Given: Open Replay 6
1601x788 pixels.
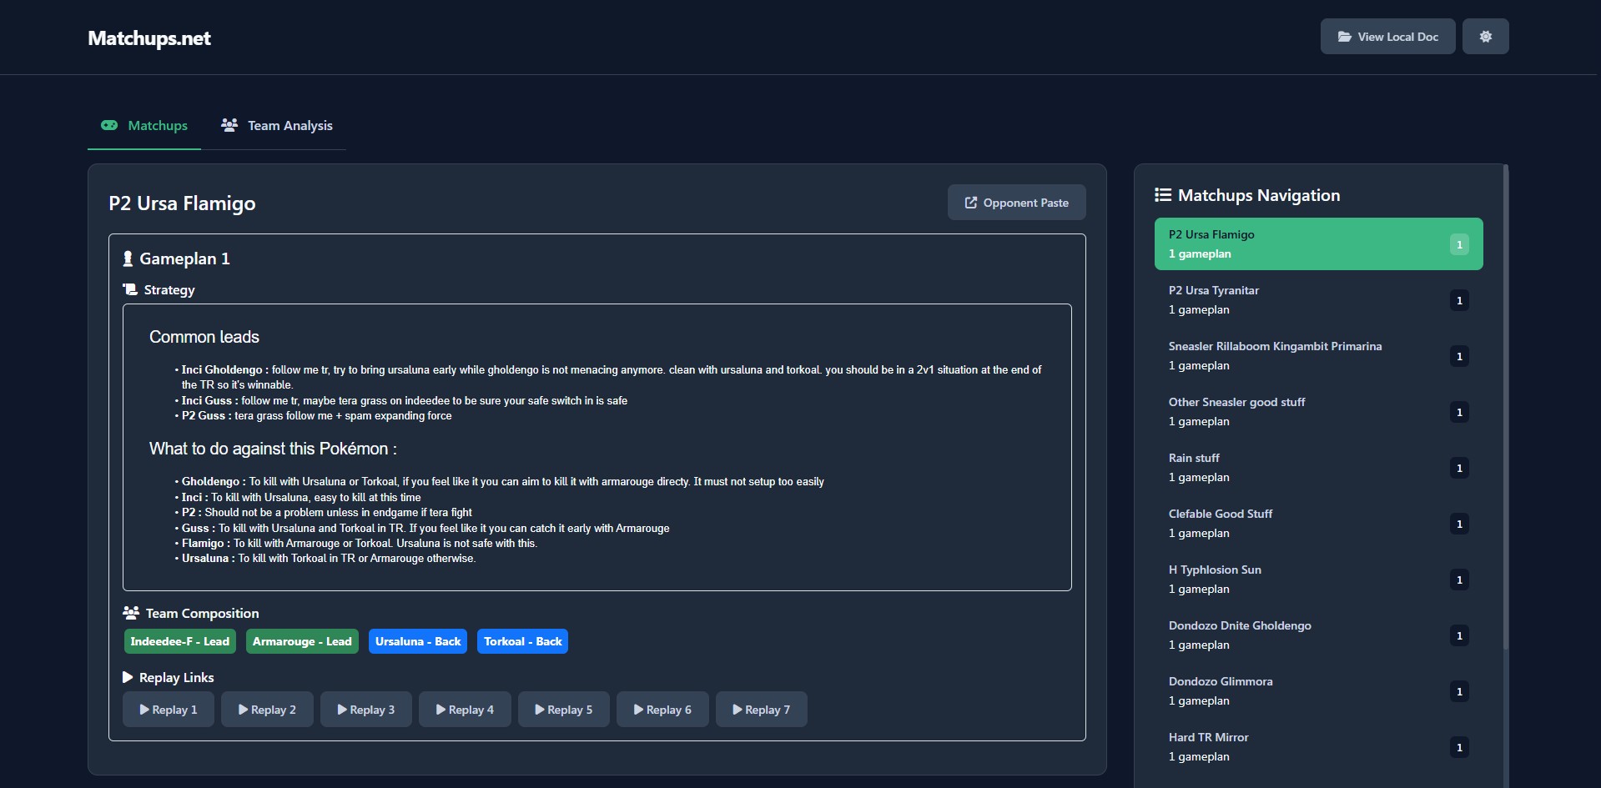Looking at the screenshot, I should coord(662,710).
